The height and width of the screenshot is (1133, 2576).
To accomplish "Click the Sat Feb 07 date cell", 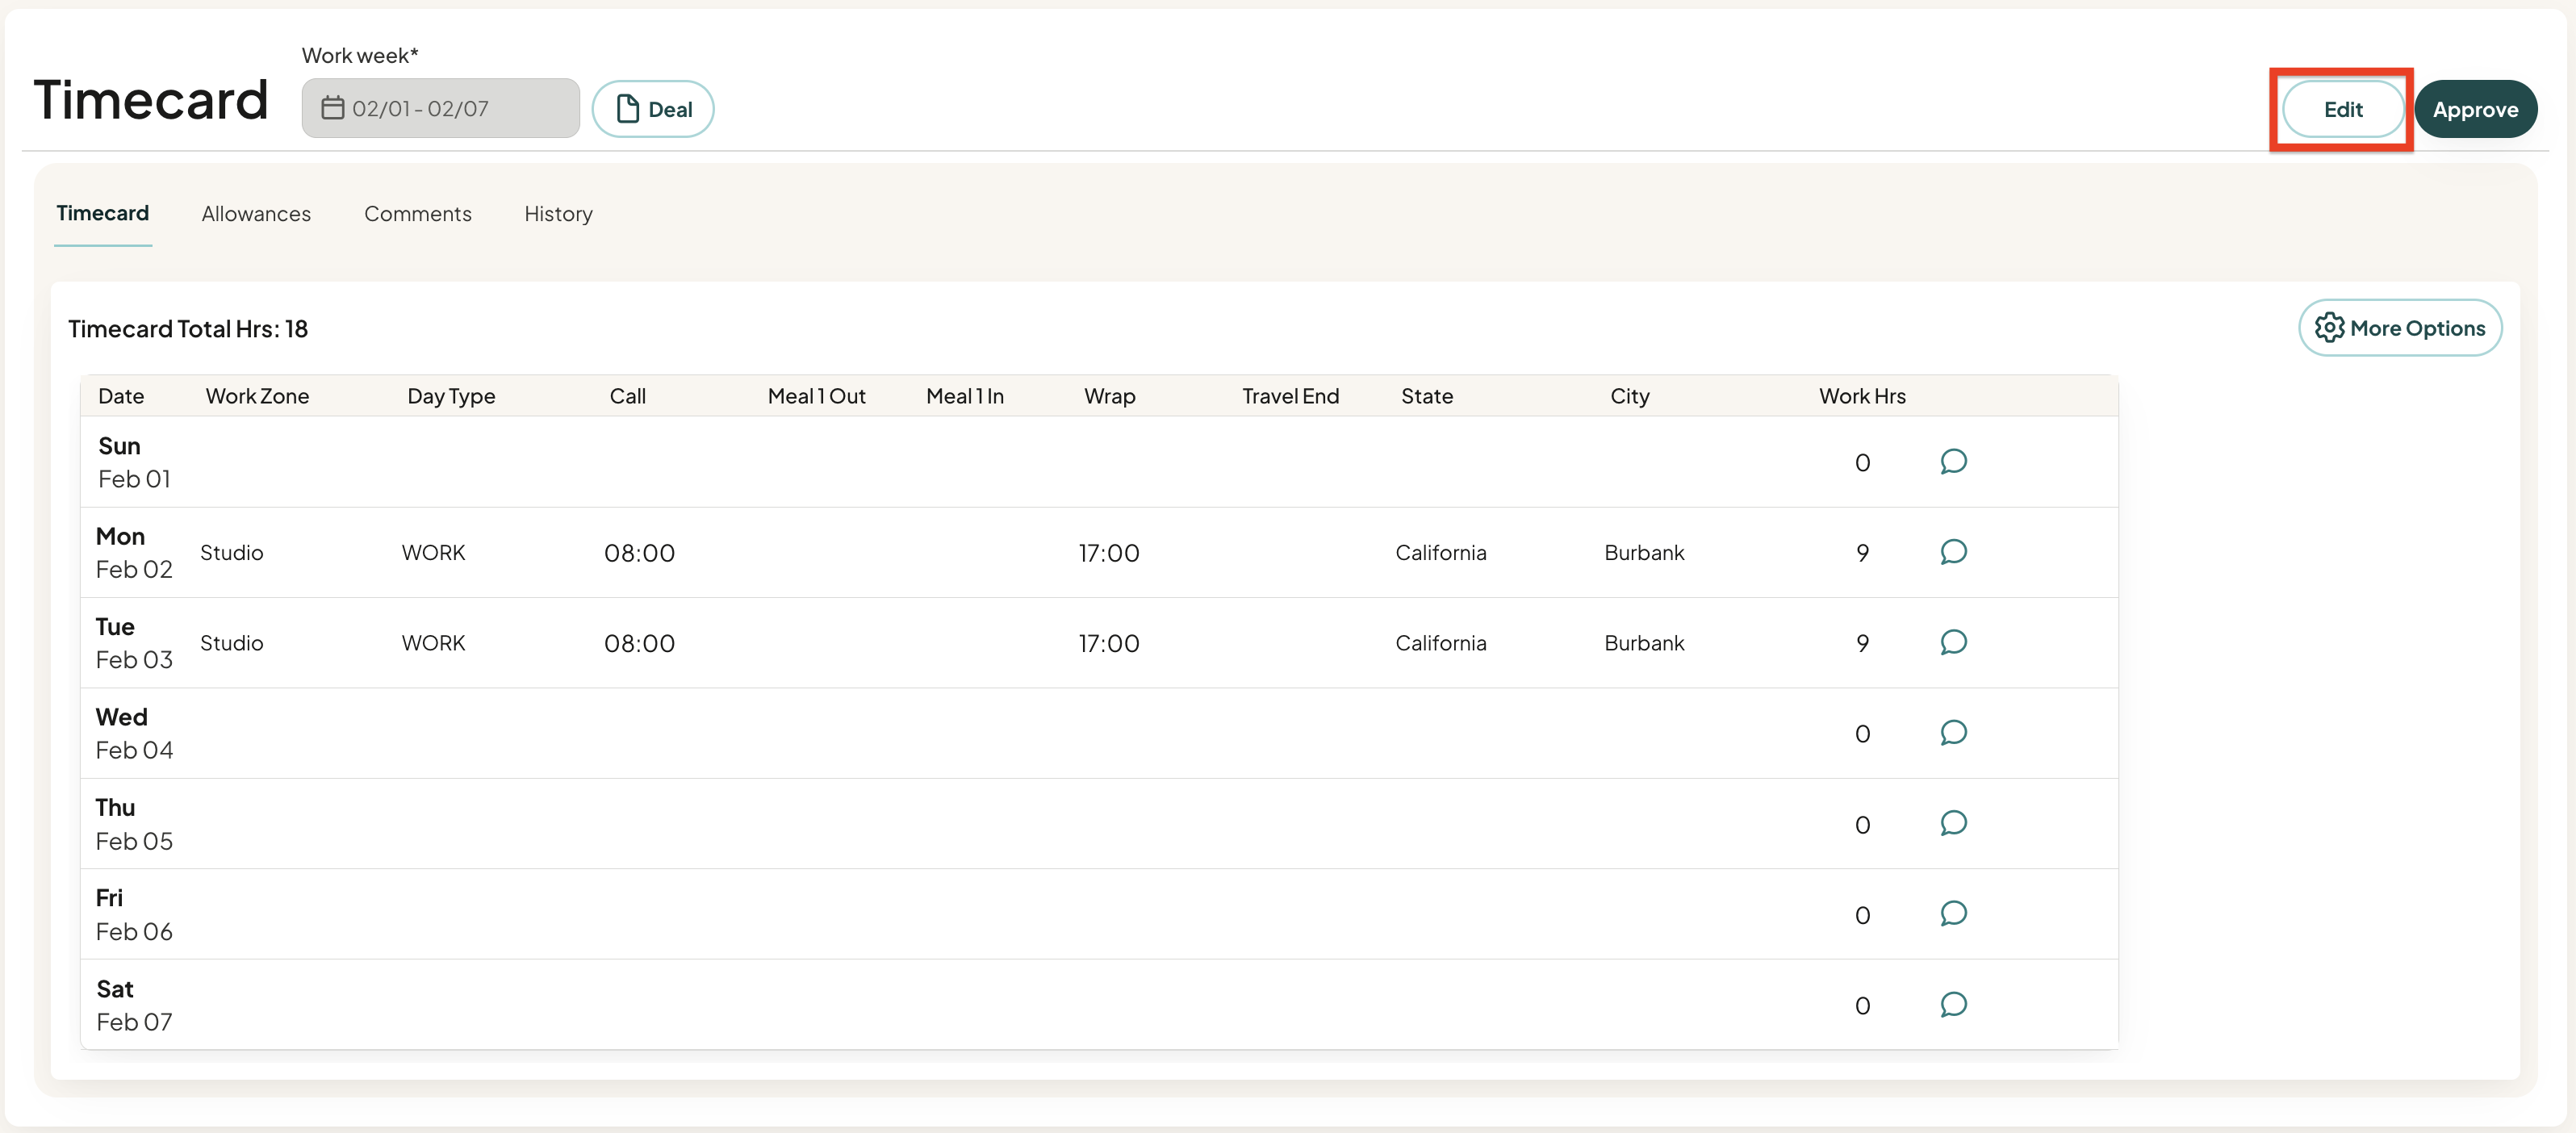I will [x=134, y=1005].
